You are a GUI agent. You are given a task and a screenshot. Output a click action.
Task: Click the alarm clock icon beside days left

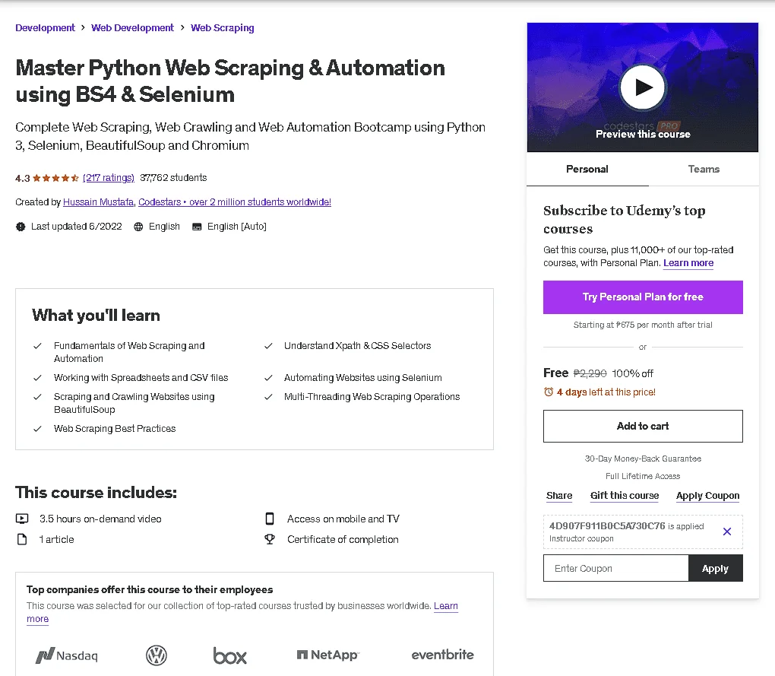[x=548, y=392]
